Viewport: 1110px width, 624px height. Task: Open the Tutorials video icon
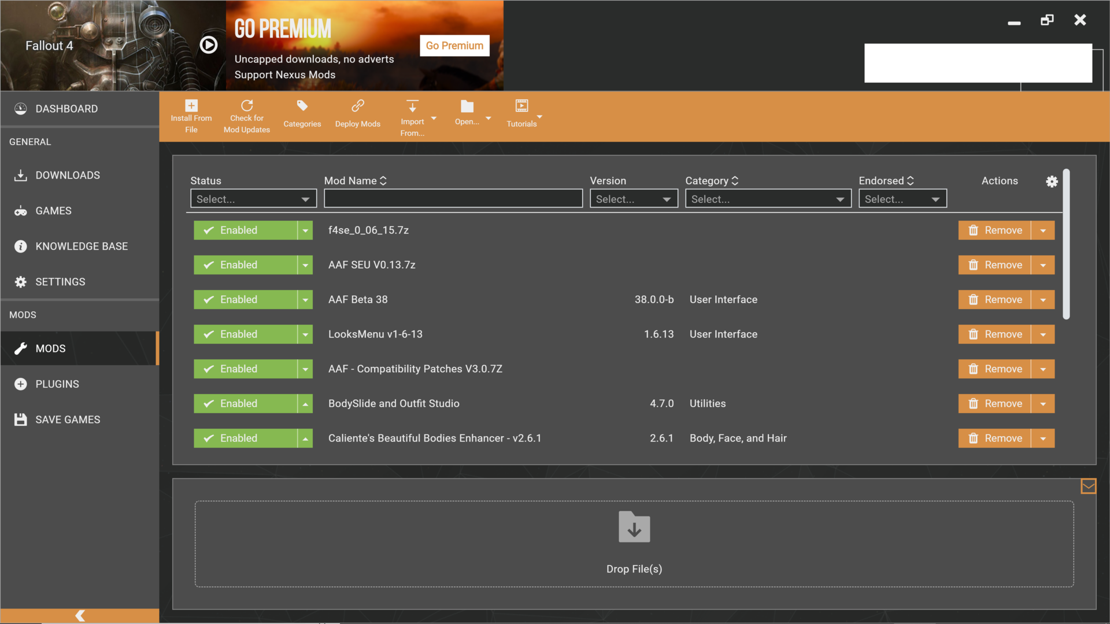pos(521,106)
